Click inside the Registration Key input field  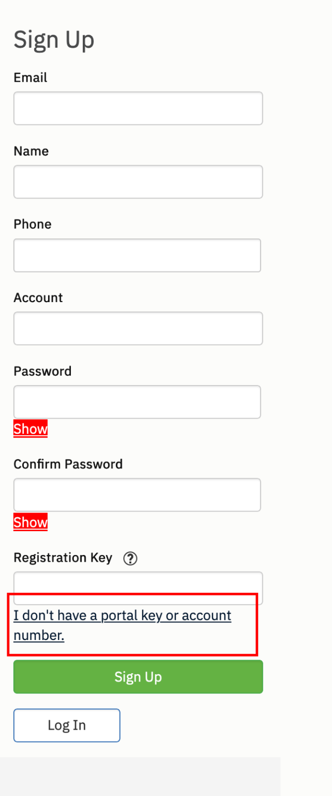coord(138,587)
